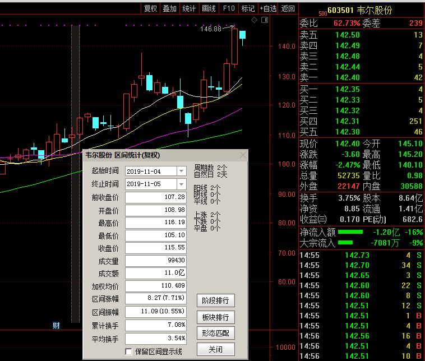Click the 卖三 row price 142.48
This screenshot has height=361, width=425.
(348, 57)
